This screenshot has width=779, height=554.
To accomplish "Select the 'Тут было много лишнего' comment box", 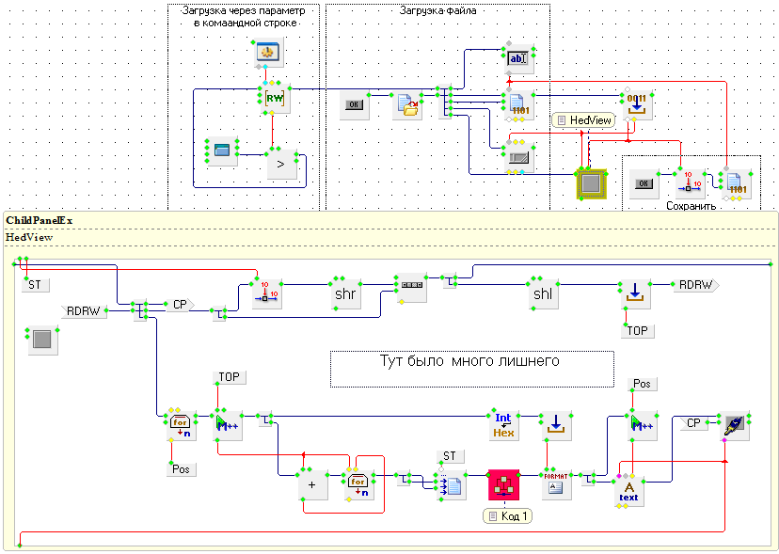I will tap(471, 368).
